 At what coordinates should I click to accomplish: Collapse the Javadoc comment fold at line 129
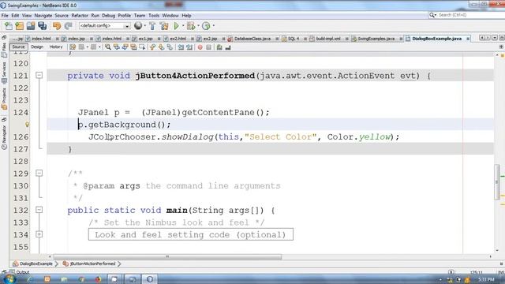[x=39, y=174]
